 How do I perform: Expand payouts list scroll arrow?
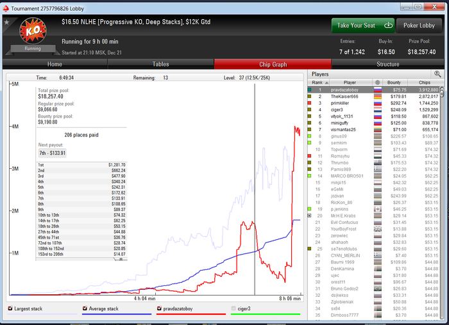121,259
